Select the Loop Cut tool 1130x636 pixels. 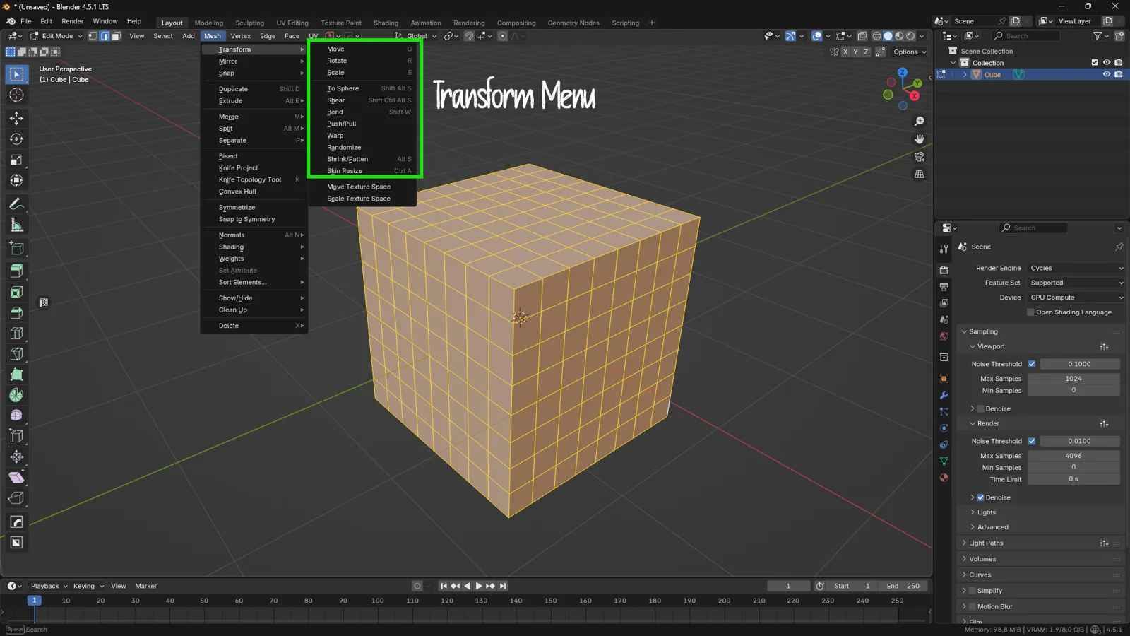click(x=16, y=334)
